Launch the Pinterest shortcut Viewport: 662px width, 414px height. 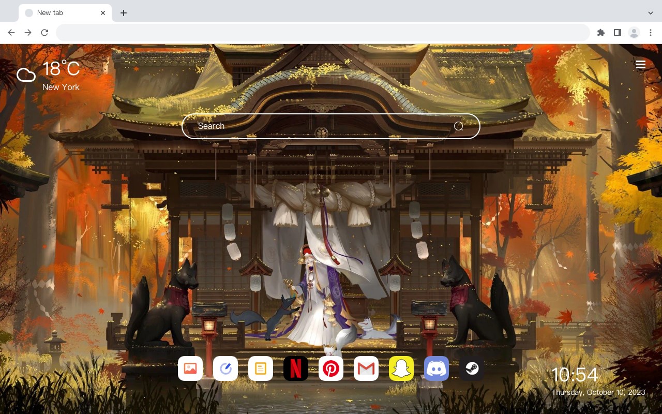331,368
